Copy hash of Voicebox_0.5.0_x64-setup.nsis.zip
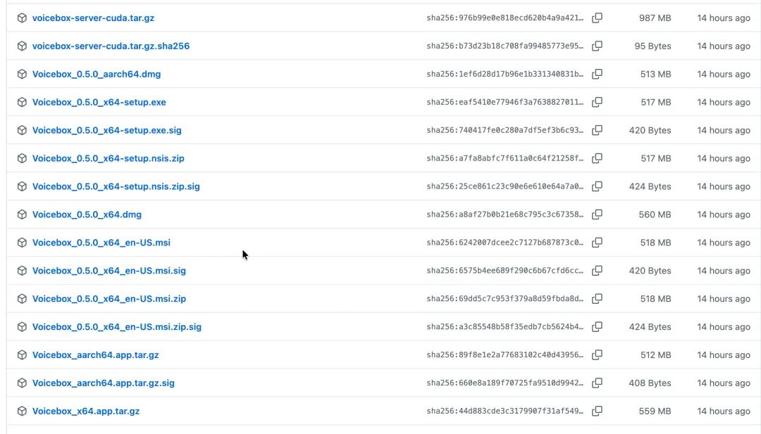Screen dimensions: 761x434 pos(597,158)
